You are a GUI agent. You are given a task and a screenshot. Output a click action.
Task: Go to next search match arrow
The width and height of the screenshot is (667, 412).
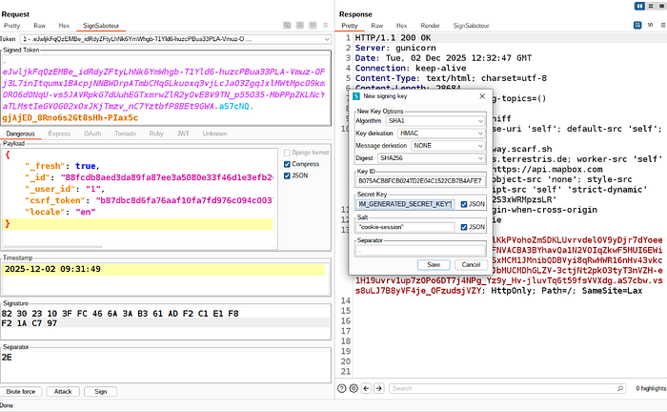tap(379, 388)
